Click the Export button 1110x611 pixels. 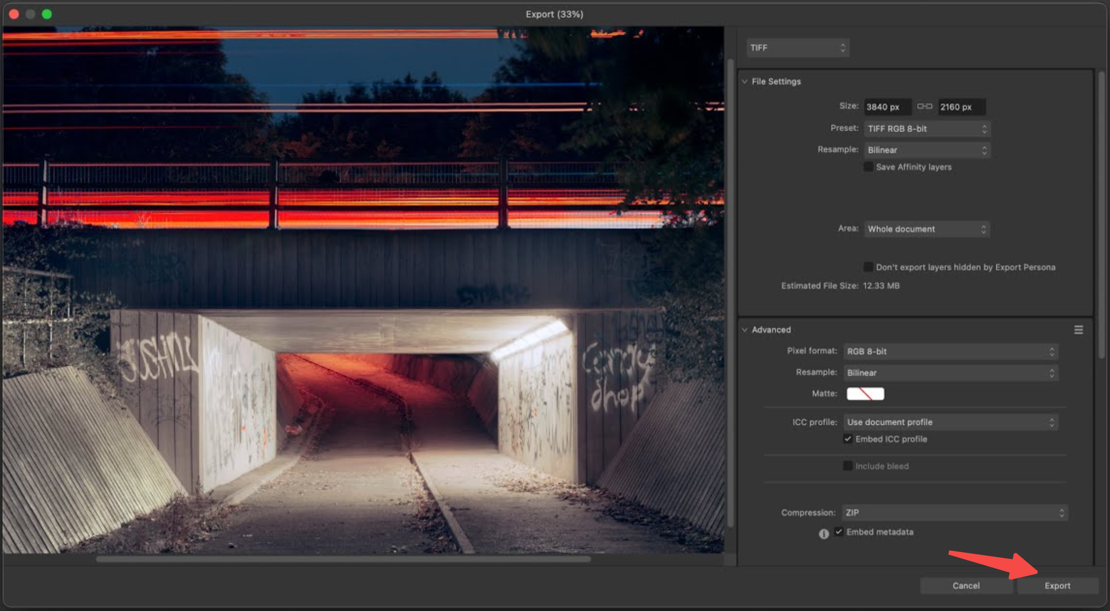coord(1057,586)
